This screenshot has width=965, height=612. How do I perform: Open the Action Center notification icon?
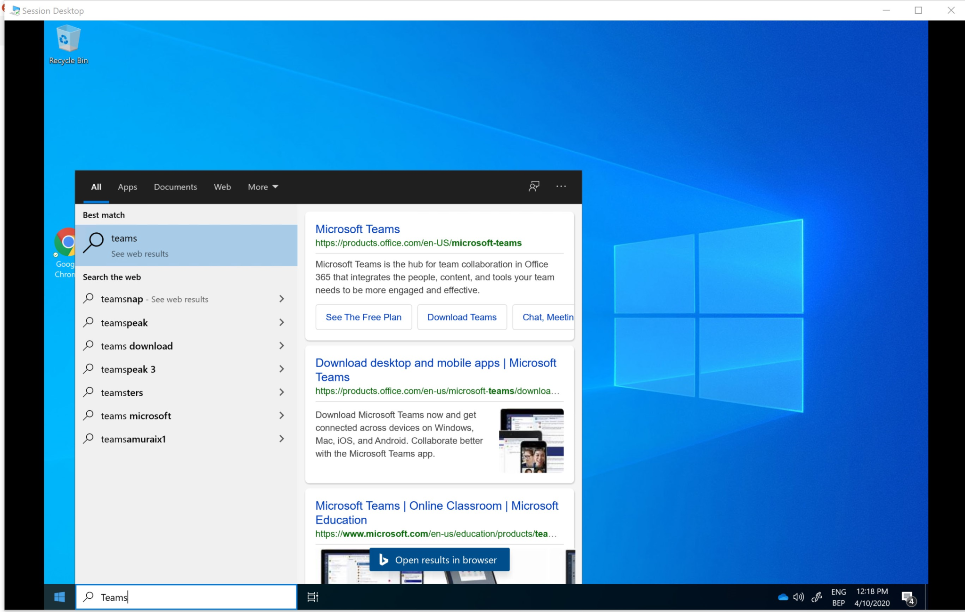click(908, 597)
